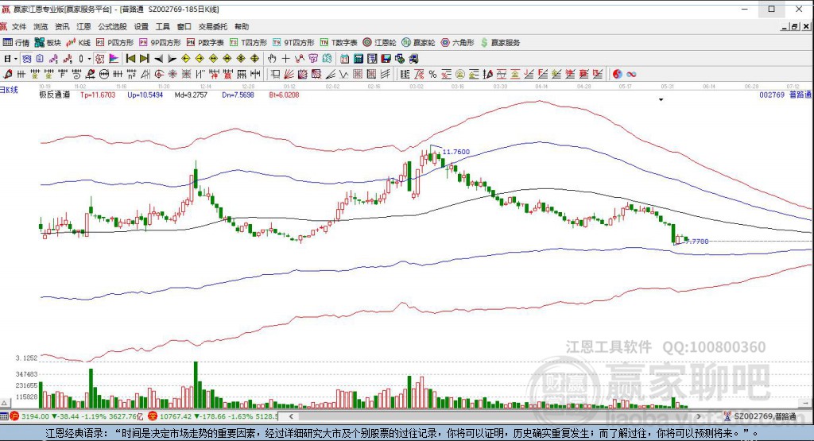This screenshot has width=814, height=441.
Task: Open the 文件 menu
Action: point(19,26)
